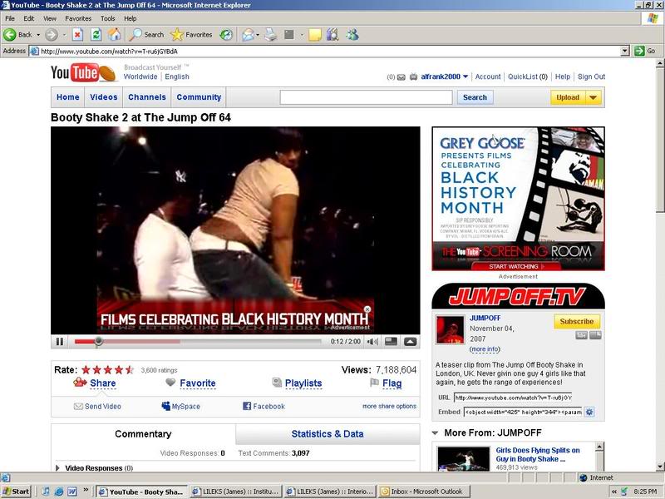Click the page vertical scrollbar thumb
Viewport: 665px width, 499px height.
pyautogui.click(x=660, y=140)
